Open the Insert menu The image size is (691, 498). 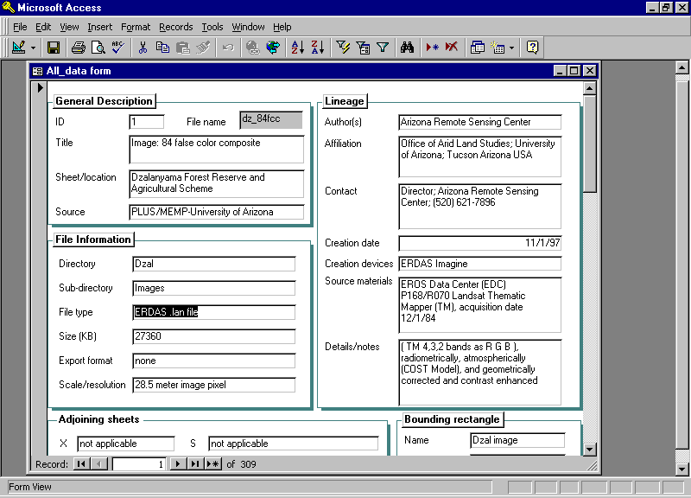[99, 27]
